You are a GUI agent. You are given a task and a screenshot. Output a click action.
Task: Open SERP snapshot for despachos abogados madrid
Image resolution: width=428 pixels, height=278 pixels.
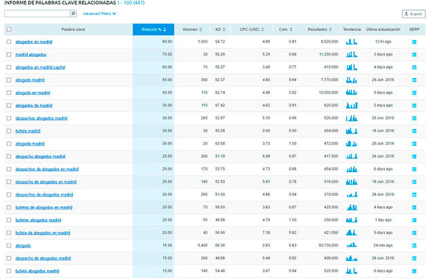[414, 118]
